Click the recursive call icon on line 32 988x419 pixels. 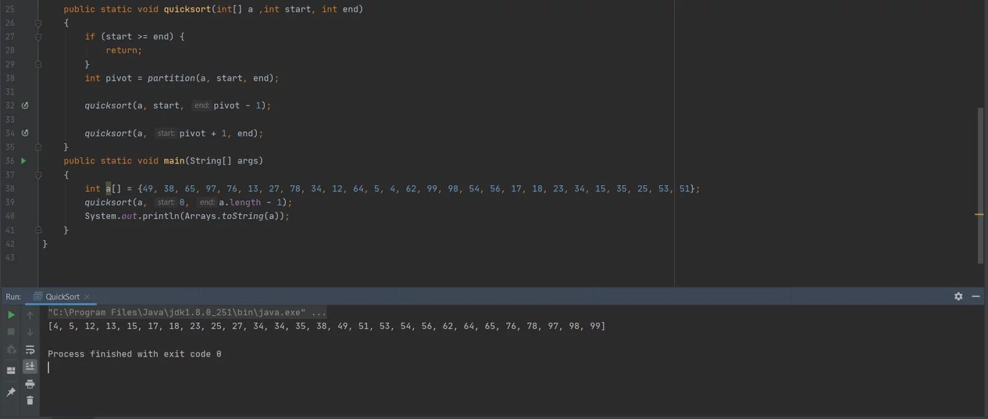pyautogui.click(x=25, y=106)
